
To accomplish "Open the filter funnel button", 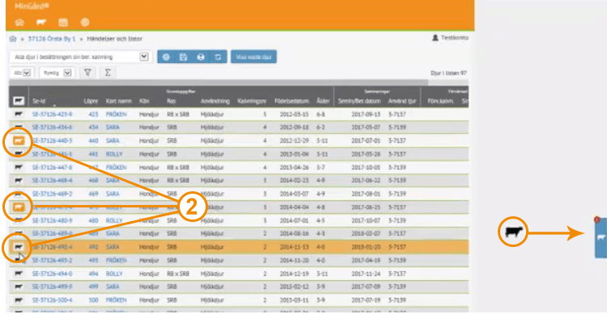I will coord(88,73).
